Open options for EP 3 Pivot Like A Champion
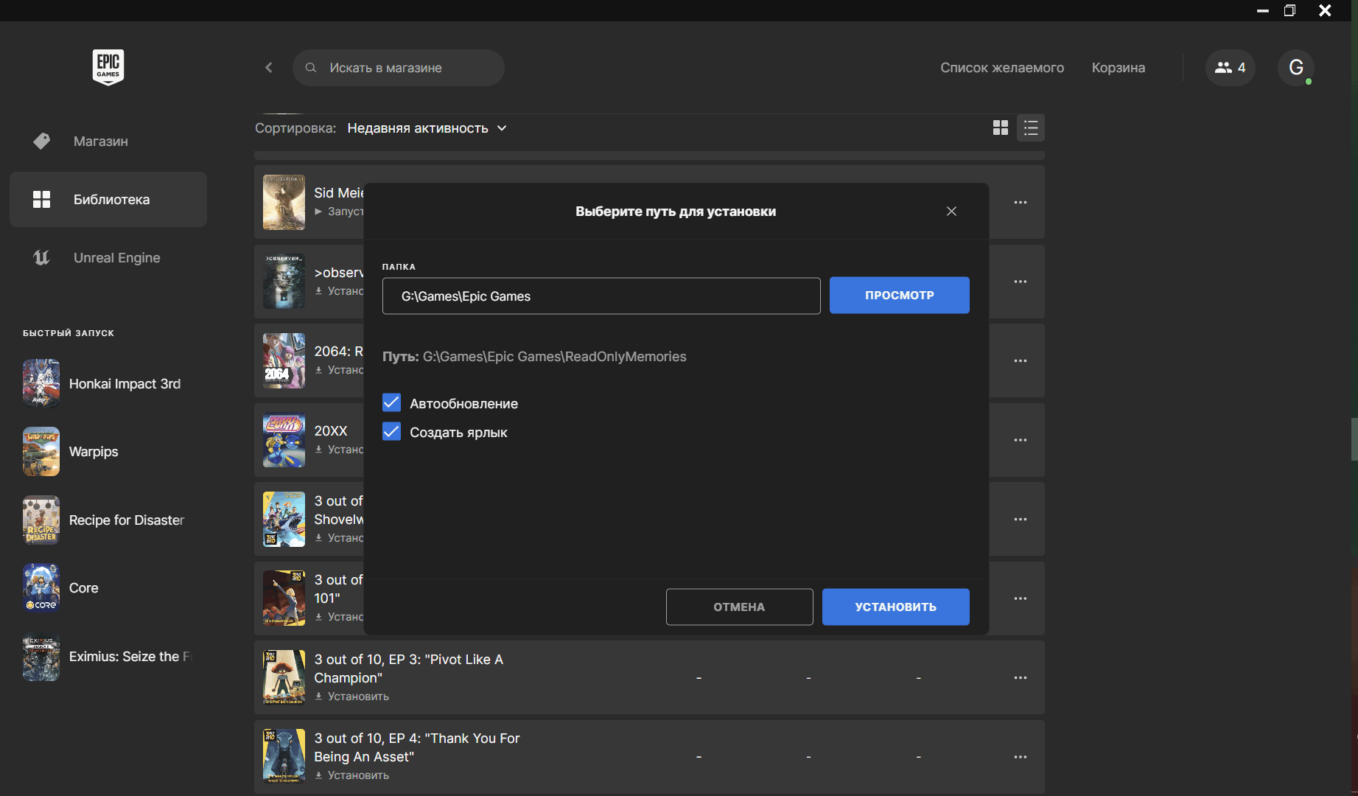The height and width of the screenshot is (796, 1358). click(x=1020, y=678)
